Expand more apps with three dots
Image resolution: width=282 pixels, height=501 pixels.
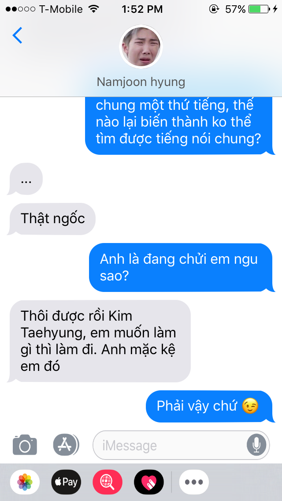[194, 482]
